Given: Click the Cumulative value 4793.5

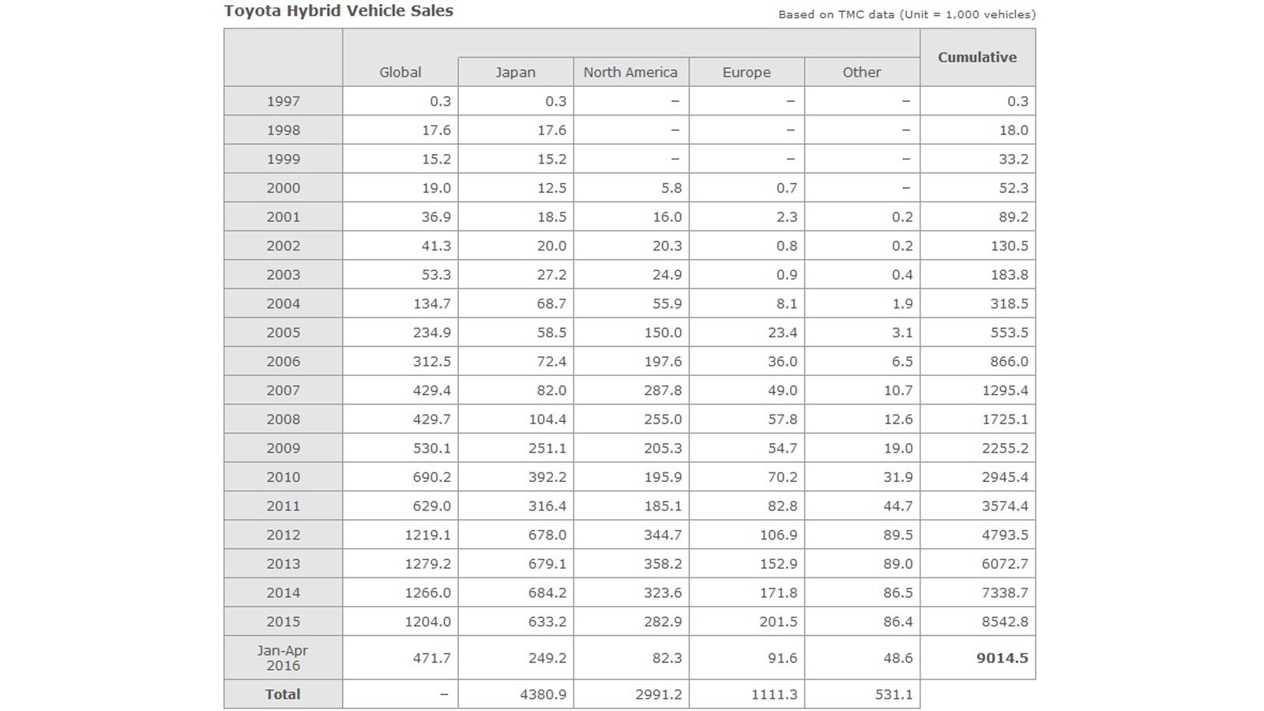Looking at the screenshot, I should point(1006,535).
